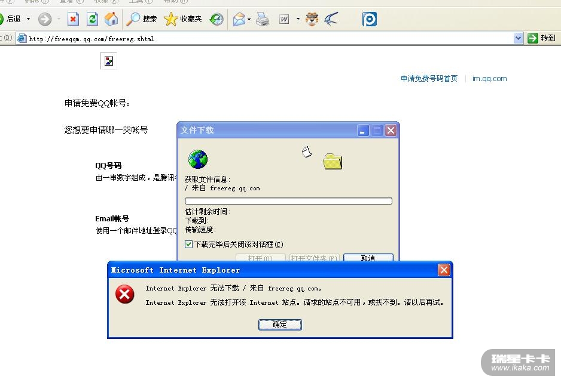Click the tiger face toolbar icon
561x380 pixels.
312,19
